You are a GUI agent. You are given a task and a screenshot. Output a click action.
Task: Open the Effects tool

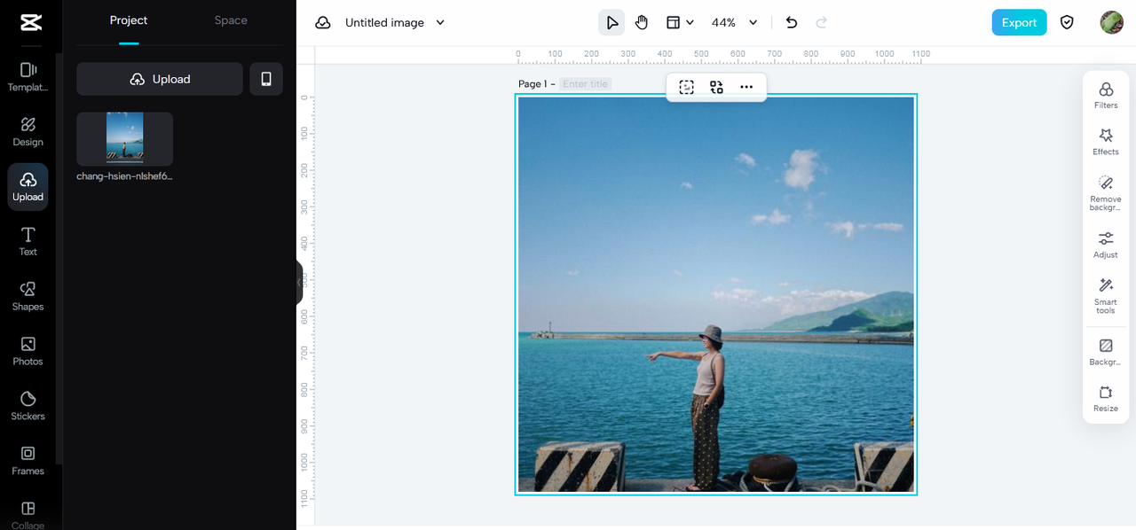[x=1106, y=141]
